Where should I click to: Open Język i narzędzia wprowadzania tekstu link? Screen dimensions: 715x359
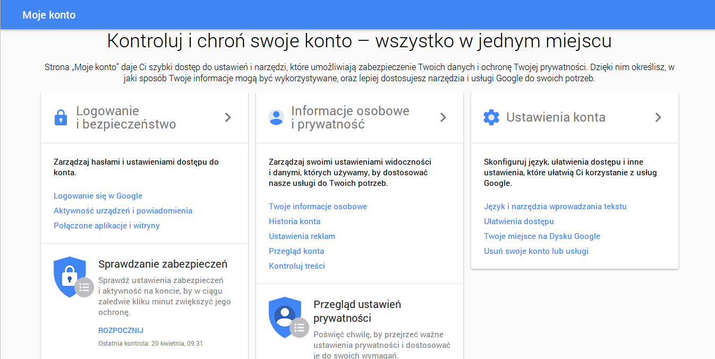(555, 207)
